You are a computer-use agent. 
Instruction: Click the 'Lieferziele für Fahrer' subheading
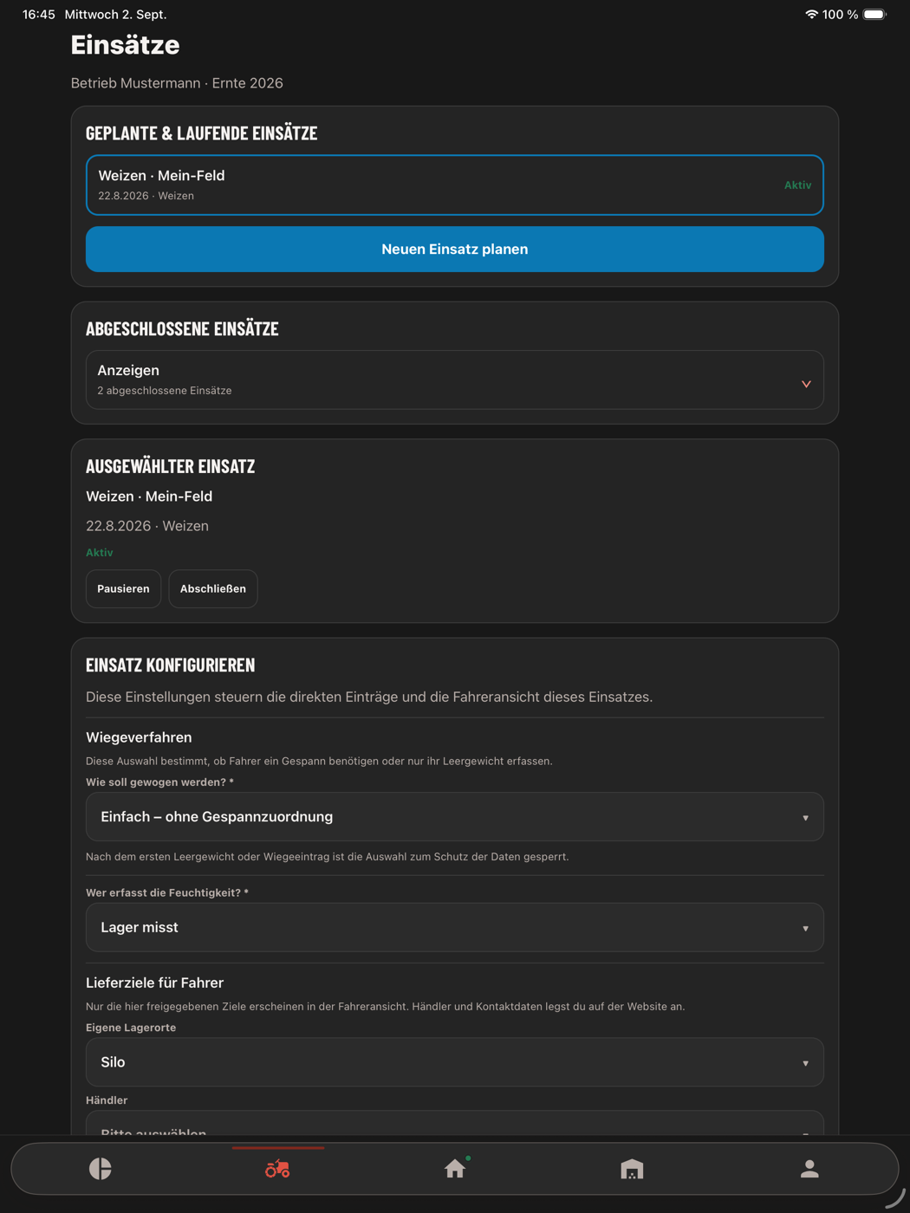point(154,983)
